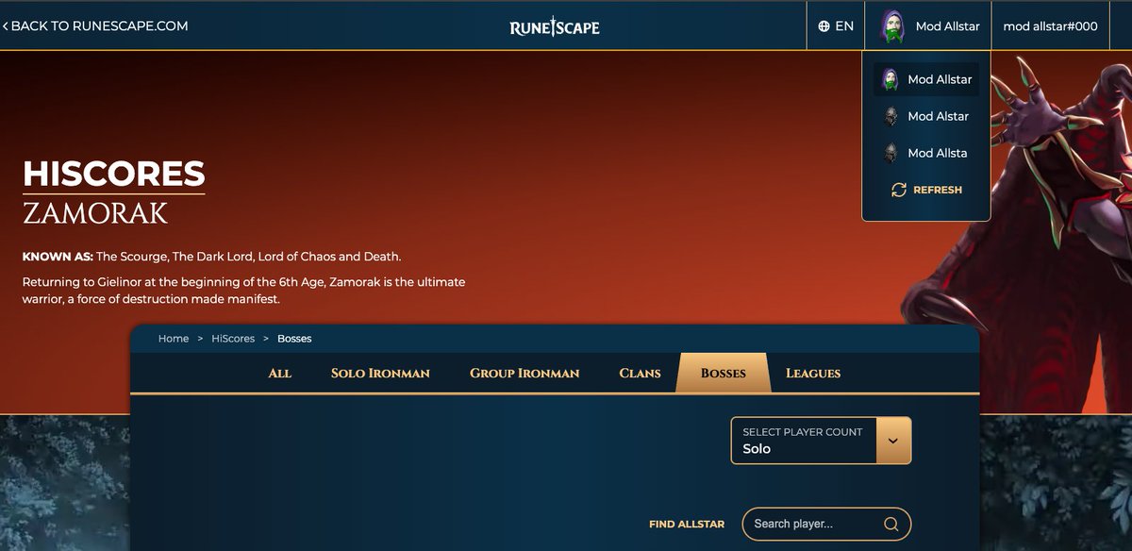
Task: Click the Find Allstar link
Action: (687, 524)
